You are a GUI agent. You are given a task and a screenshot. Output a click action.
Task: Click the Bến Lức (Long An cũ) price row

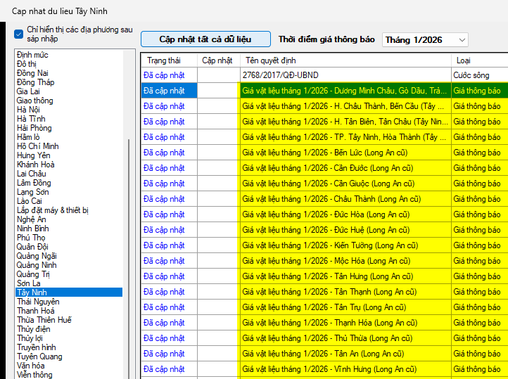coord(345,152)
